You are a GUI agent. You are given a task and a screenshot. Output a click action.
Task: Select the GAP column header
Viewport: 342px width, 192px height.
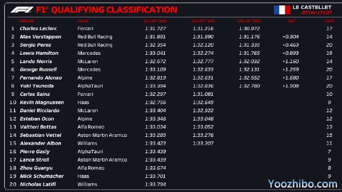click(x=291, y=21)
